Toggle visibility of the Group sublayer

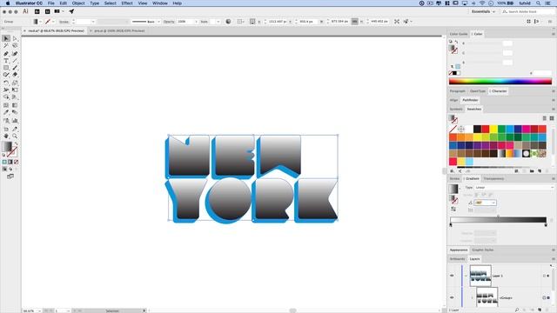[x=452, y=297]
